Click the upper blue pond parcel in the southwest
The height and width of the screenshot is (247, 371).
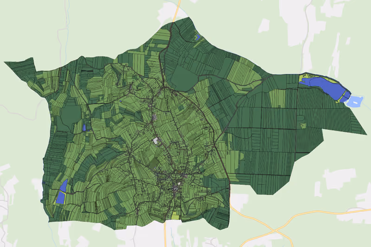point(64,185)
